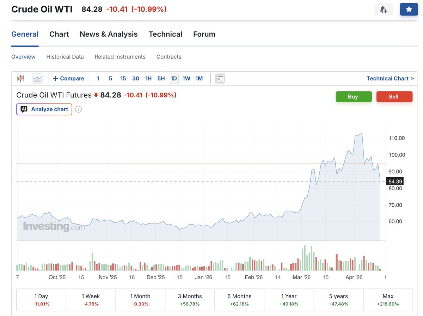Click the Crude Oil WTI Futures chart title
The width and height of the screenshot is (423, 316).
tap(54, 95)
